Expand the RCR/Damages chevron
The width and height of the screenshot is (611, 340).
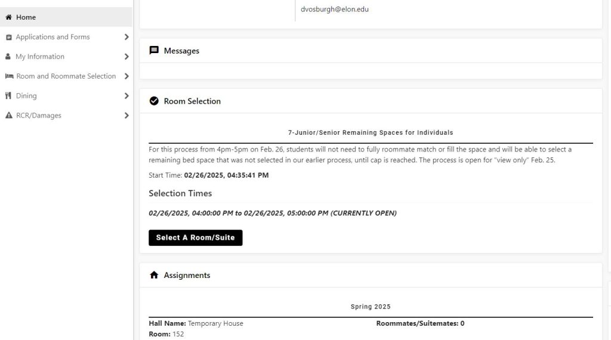tap(126, 116)
